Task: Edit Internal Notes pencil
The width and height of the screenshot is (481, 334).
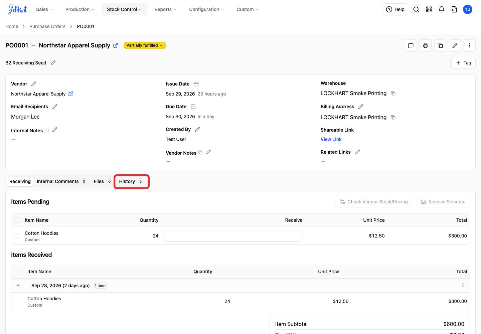Action: point(55,130)
